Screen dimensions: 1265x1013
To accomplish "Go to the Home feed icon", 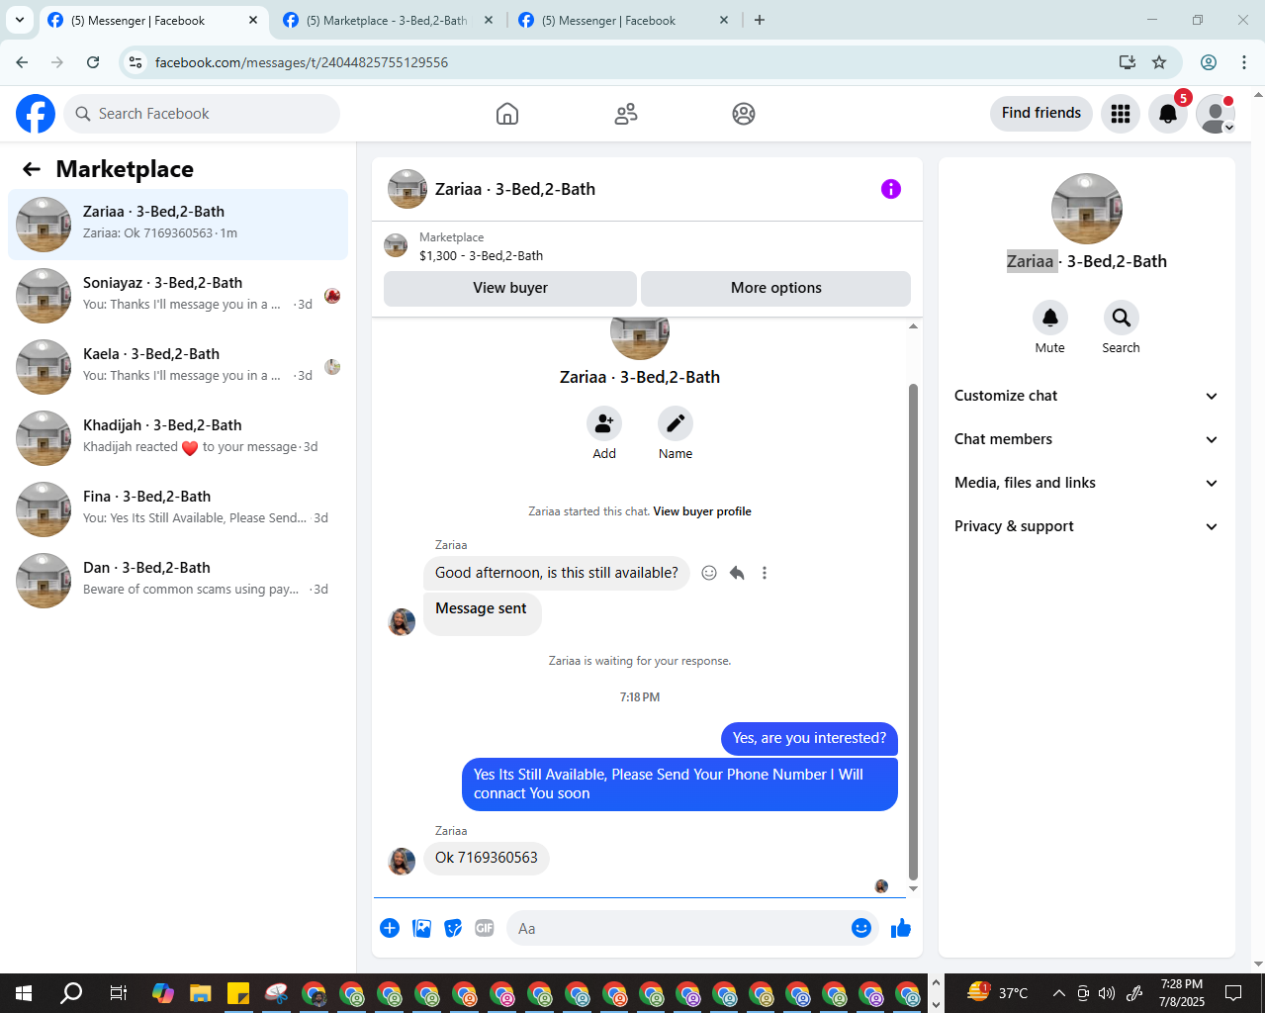I will tap(507, 114).
